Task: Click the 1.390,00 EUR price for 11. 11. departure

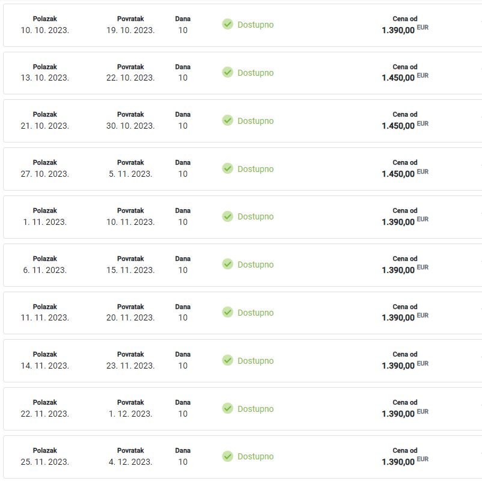Action: tap(405, 317)
